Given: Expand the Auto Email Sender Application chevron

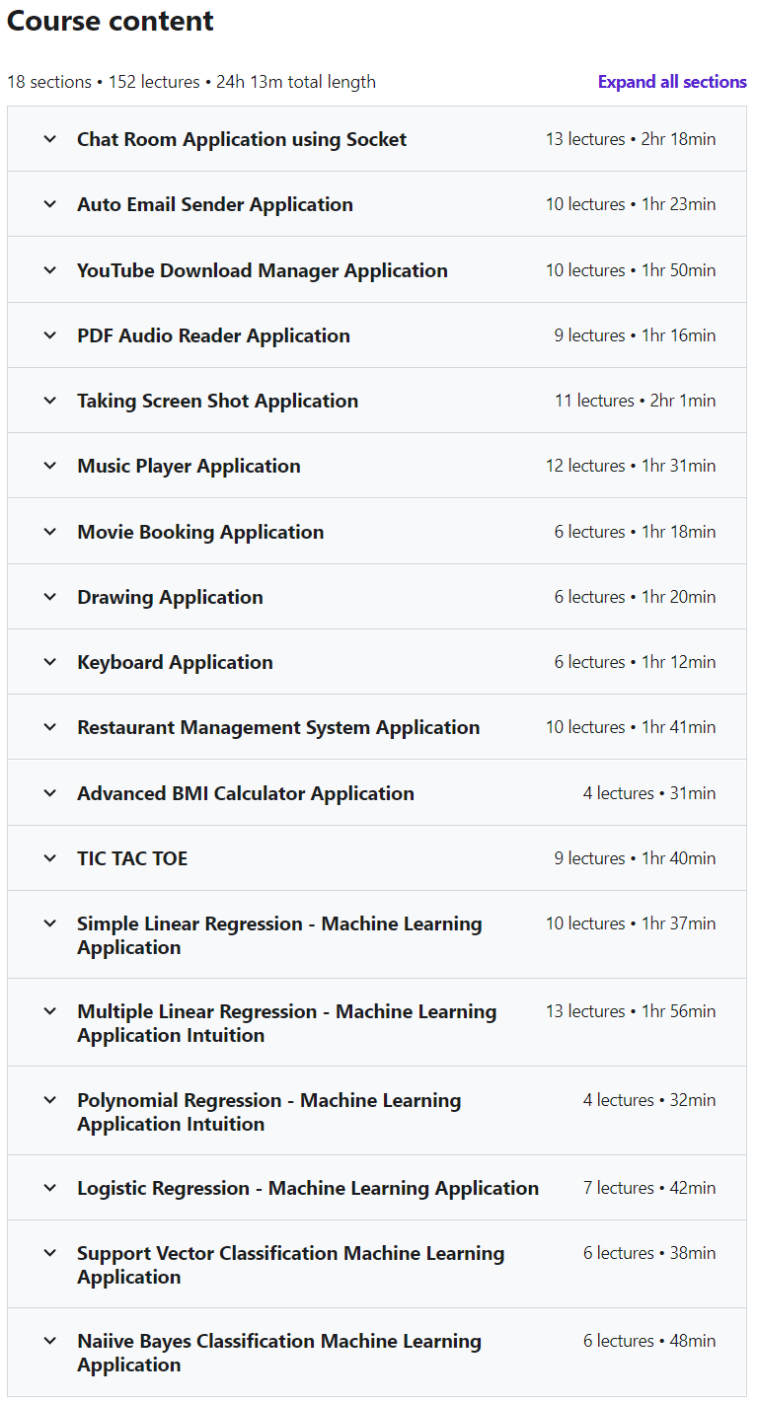Looking at the screenshot, I should [50, 204].
